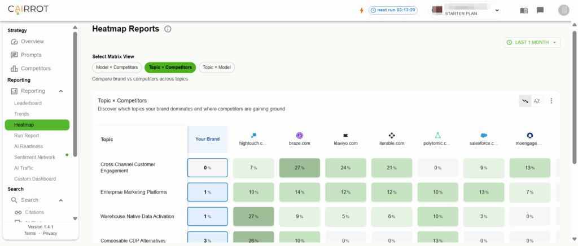Click the salesforce cloud logo
The width and height of the screenshot is (578, 246).
click(x=484, y=135)
